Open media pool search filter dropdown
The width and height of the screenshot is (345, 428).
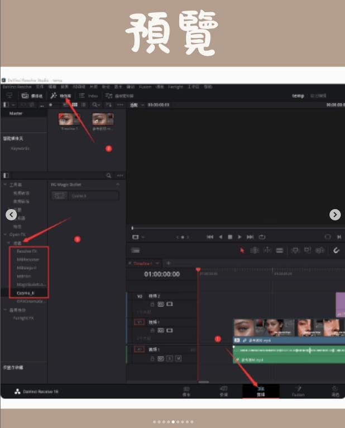click(x=96, y=105)
